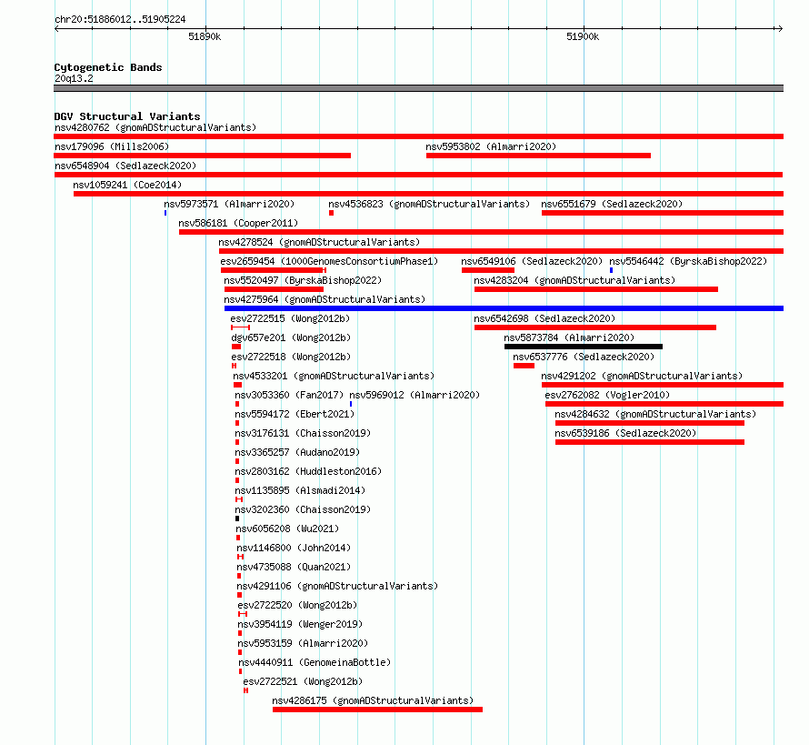Click nsv4536823 gnomAD variant label
This screenshot has height=745, width=809.
click(x=429, y=204)
